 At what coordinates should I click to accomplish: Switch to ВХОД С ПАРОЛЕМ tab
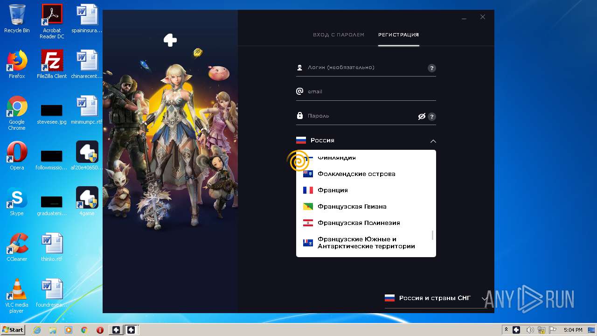339,35
